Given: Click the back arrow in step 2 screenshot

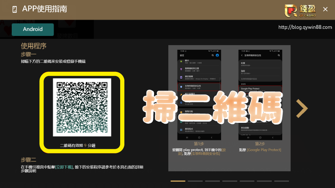Looking at the screenshot, I should (x=242, y=55).
